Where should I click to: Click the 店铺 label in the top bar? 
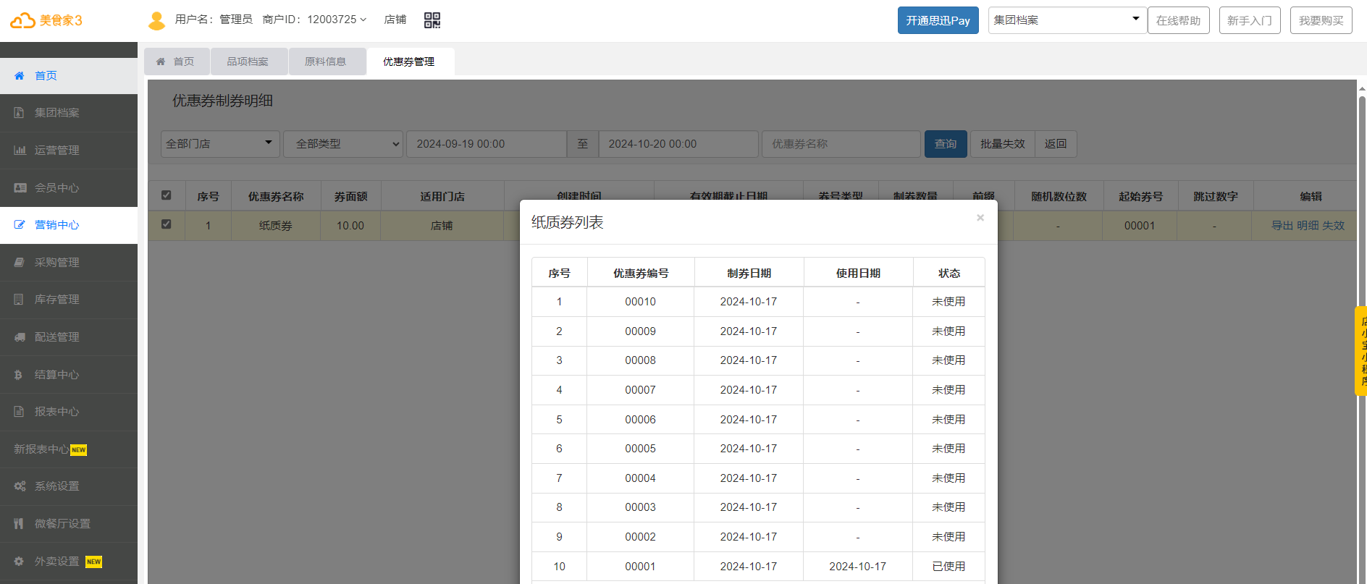[x=395, y=20]
